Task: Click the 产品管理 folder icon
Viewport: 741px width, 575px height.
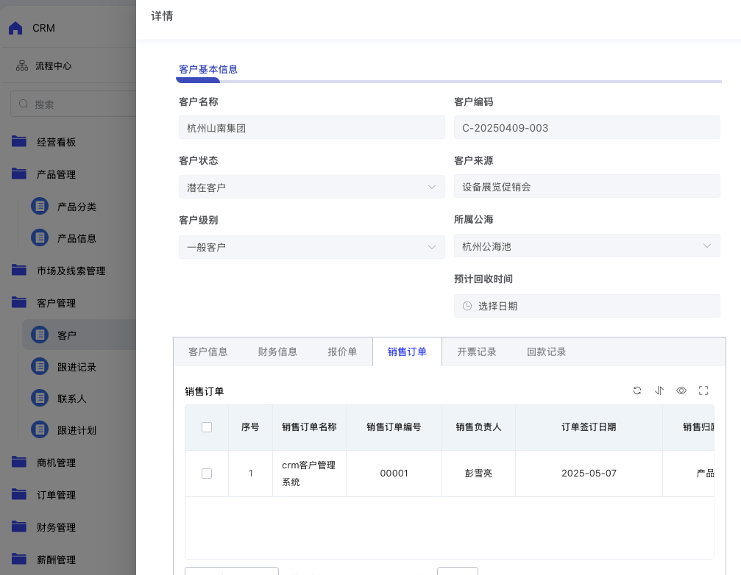Action: pyautogui.click(x=19, y=174)
